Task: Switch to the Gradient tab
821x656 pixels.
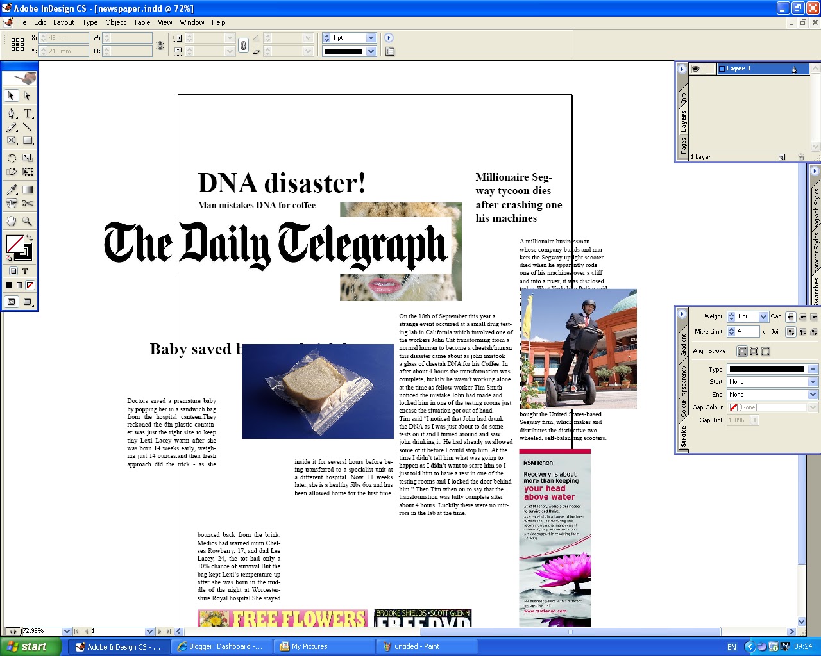Action: point(684,345)
